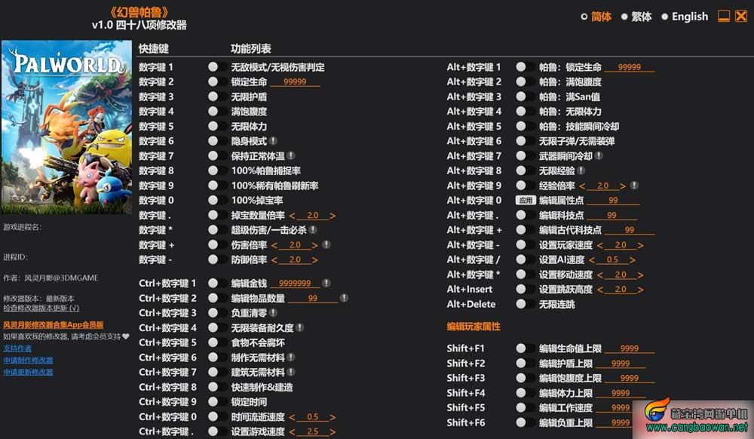
Task: Open 支持作者 link
Action: tap(17, 348)
